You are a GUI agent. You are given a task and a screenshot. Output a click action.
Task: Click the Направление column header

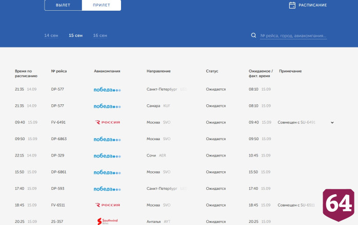158,71
